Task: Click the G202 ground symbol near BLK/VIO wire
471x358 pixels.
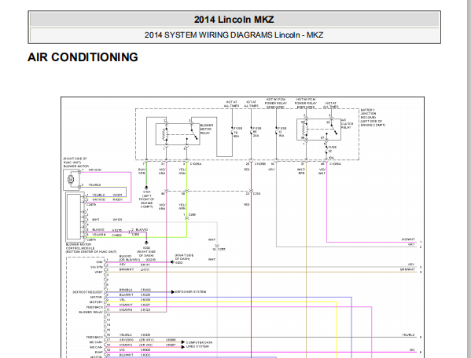Action: [x=146, y=243]
